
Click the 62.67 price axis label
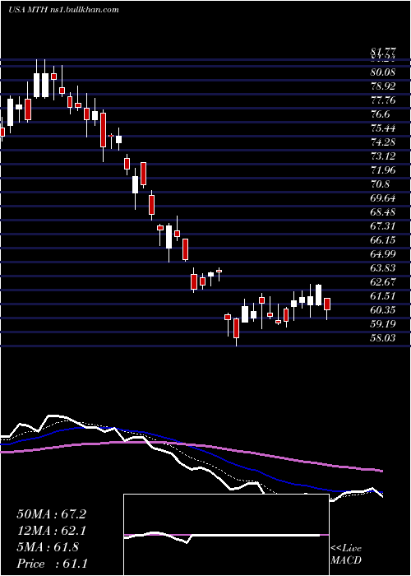pos(383,282)
